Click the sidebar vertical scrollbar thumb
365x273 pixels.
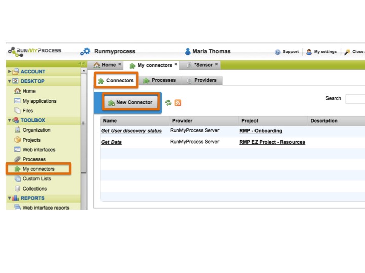click(84, 123)
